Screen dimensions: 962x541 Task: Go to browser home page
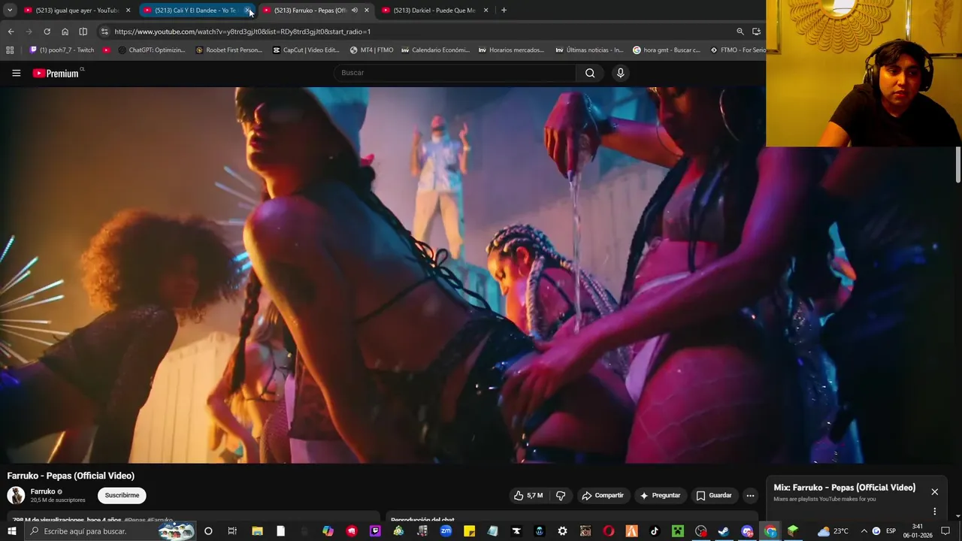point(65,32)
